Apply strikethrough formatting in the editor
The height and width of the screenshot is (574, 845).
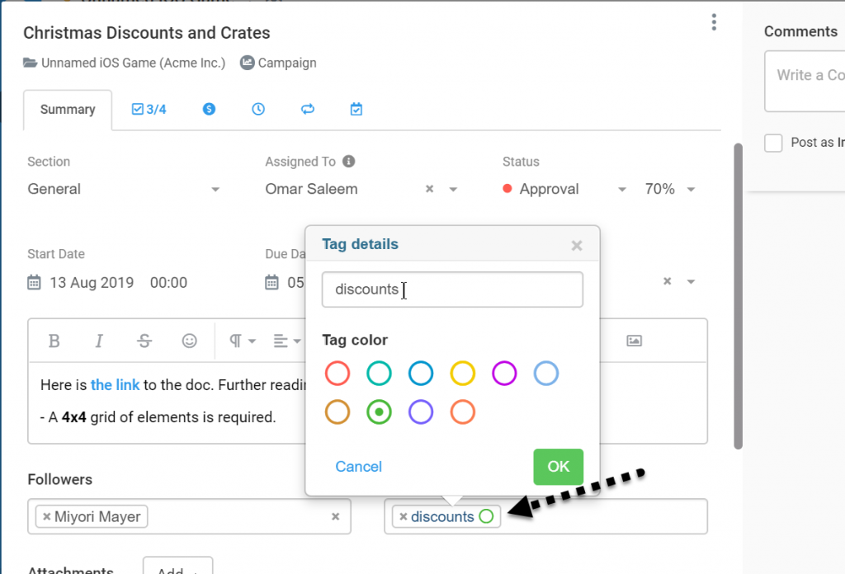(x=145, y=341)
